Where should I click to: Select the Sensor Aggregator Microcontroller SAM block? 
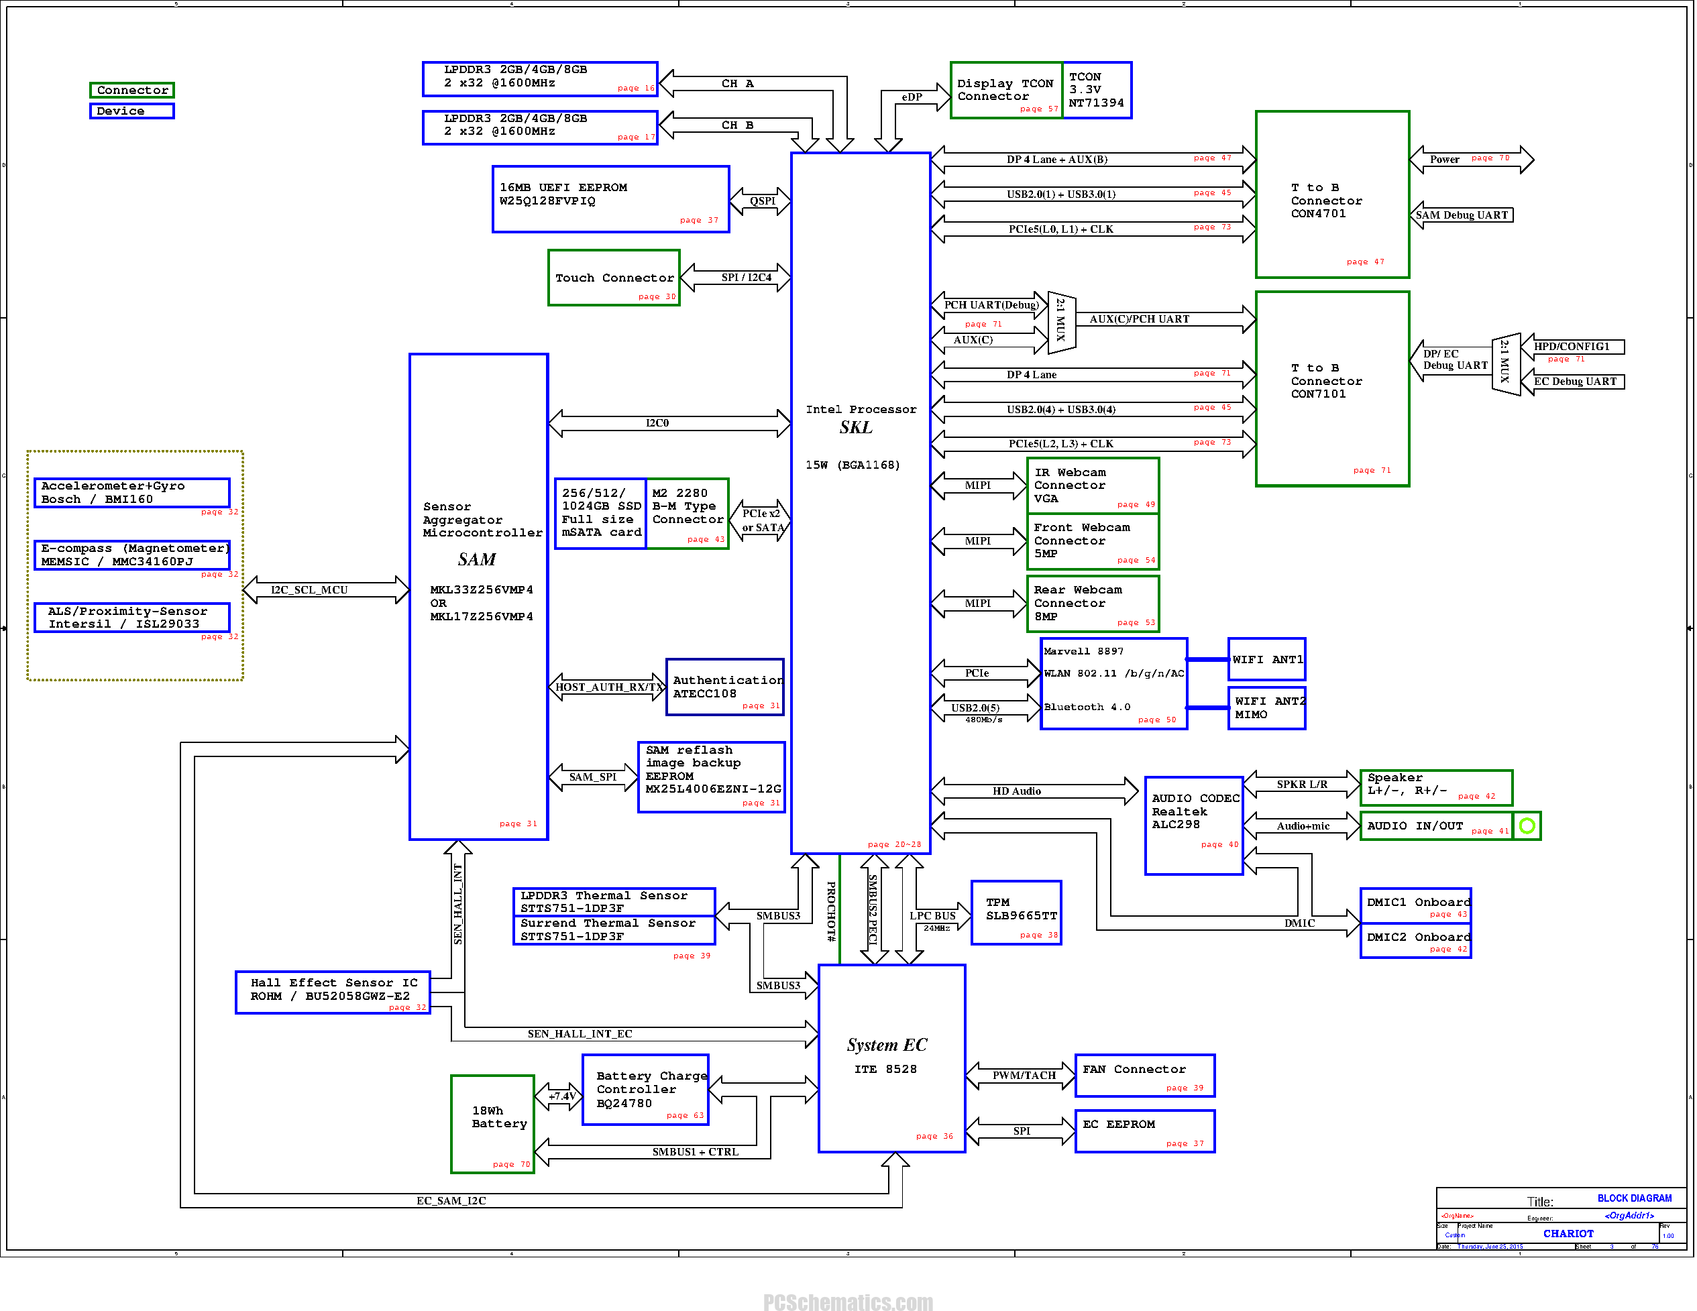tap(479, 596)
